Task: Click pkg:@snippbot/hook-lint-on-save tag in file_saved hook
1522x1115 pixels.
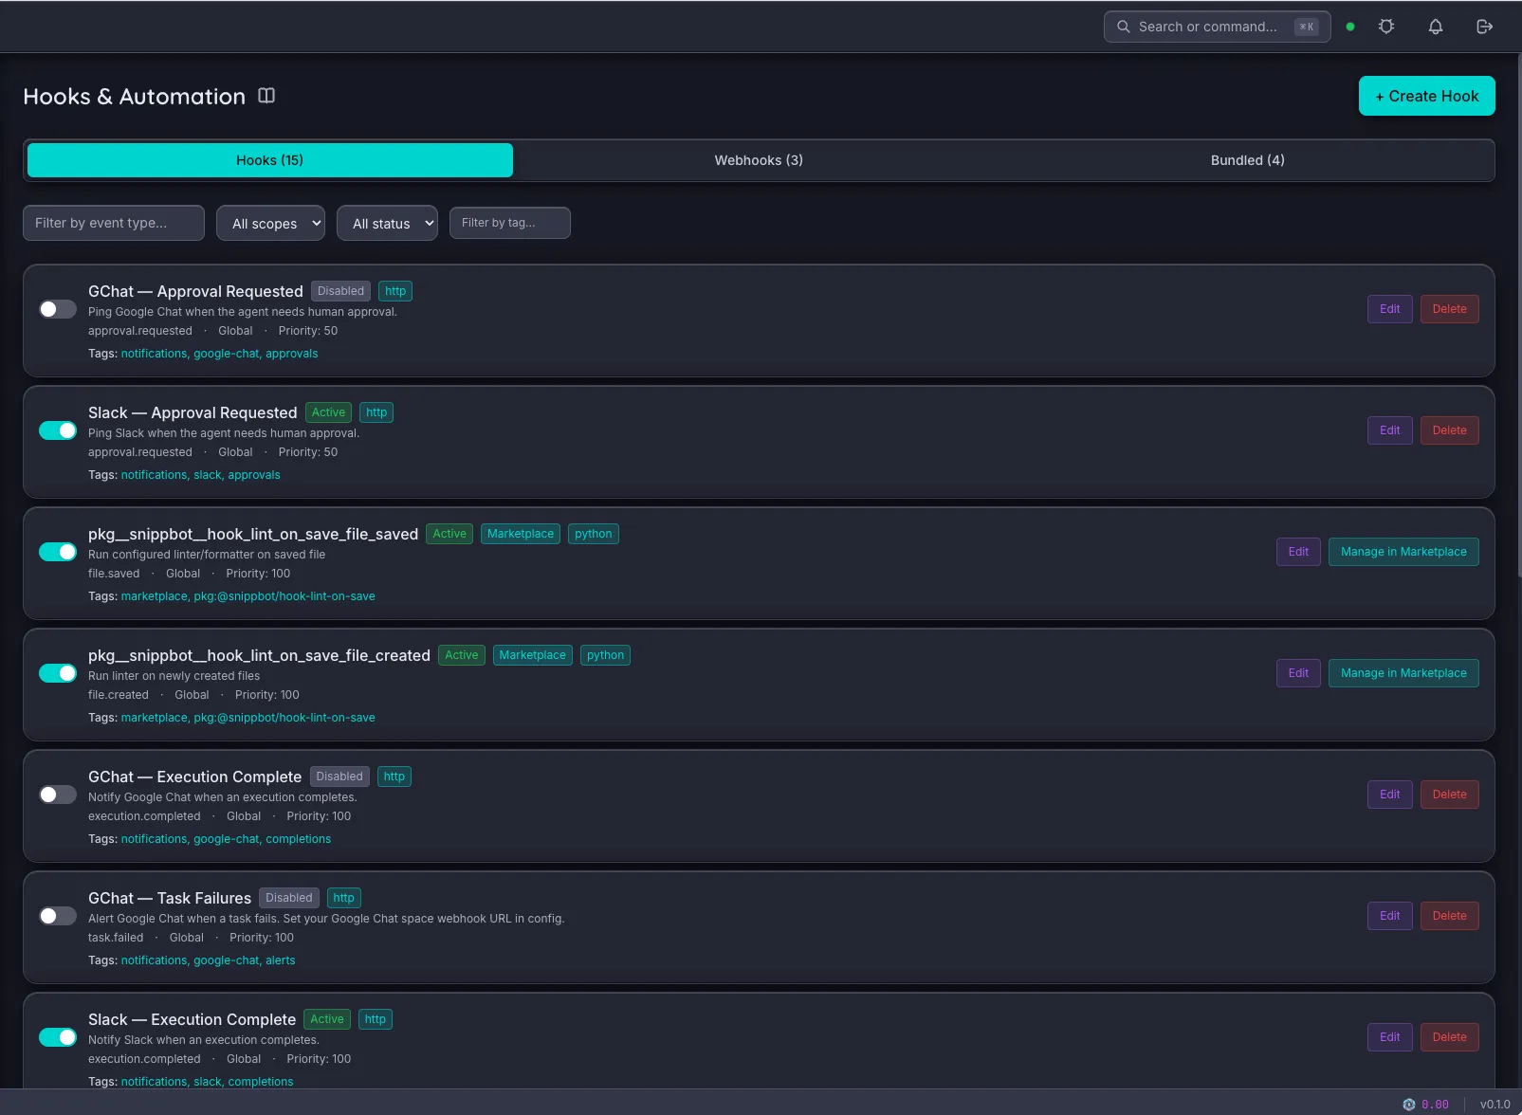Action: tap(284, 596)
